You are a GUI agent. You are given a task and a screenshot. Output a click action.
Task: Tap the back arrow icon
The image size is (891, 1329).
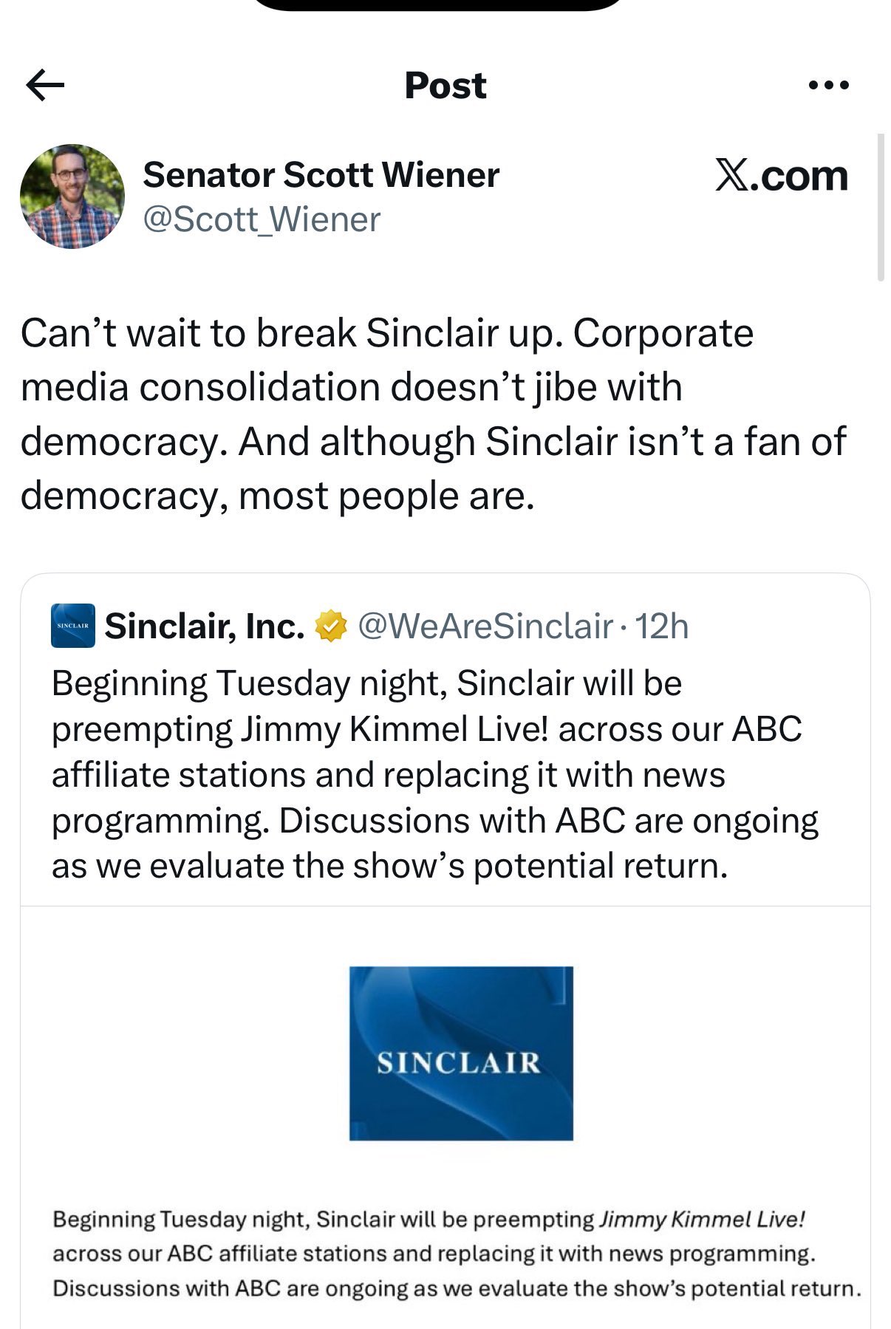click(x=45, y=85)
